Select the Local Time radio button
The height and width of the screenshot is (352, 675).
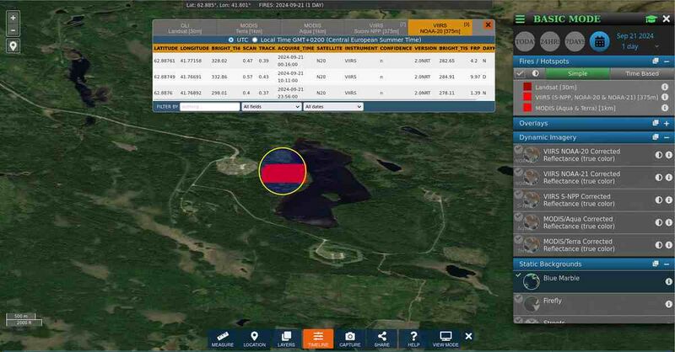254,40
